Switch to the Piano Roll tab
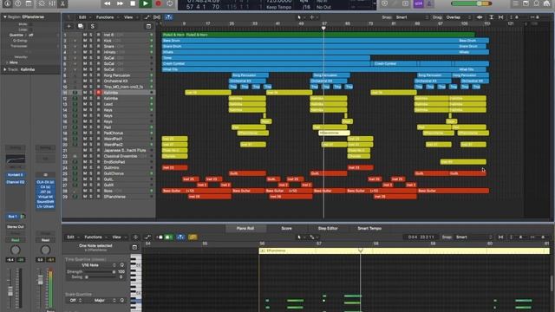 [245, 228]
